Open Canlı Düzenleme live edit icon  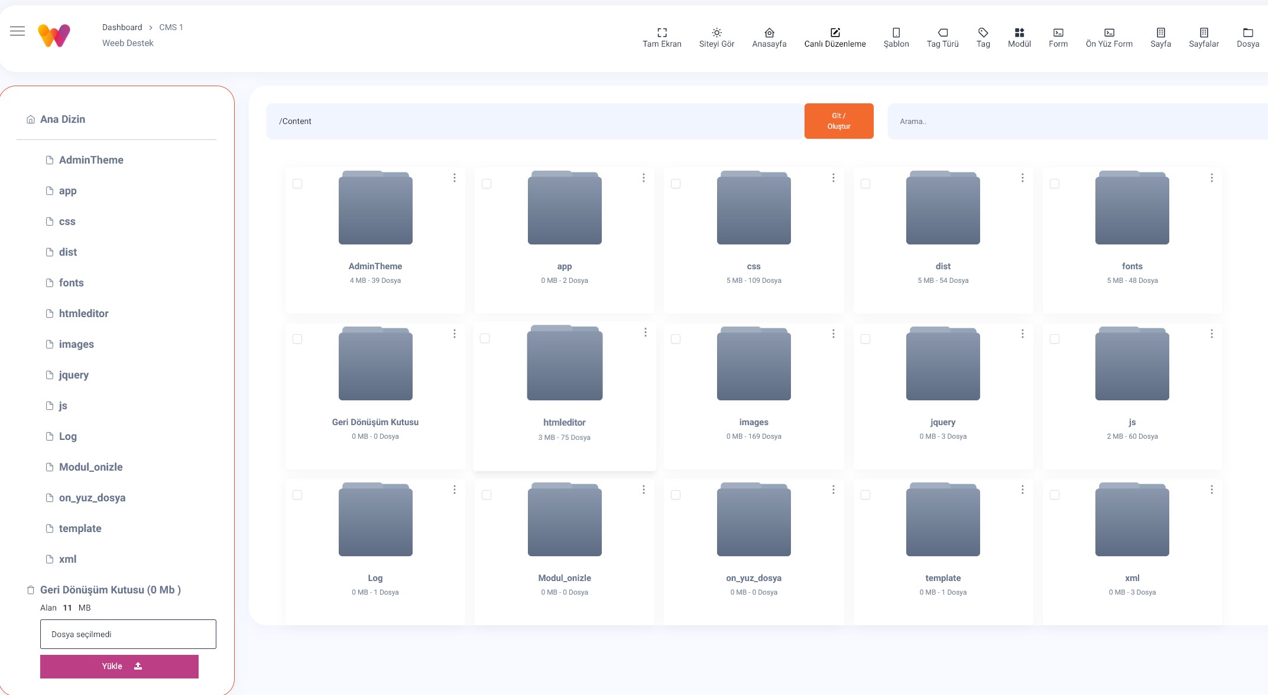tap(835, 32)
